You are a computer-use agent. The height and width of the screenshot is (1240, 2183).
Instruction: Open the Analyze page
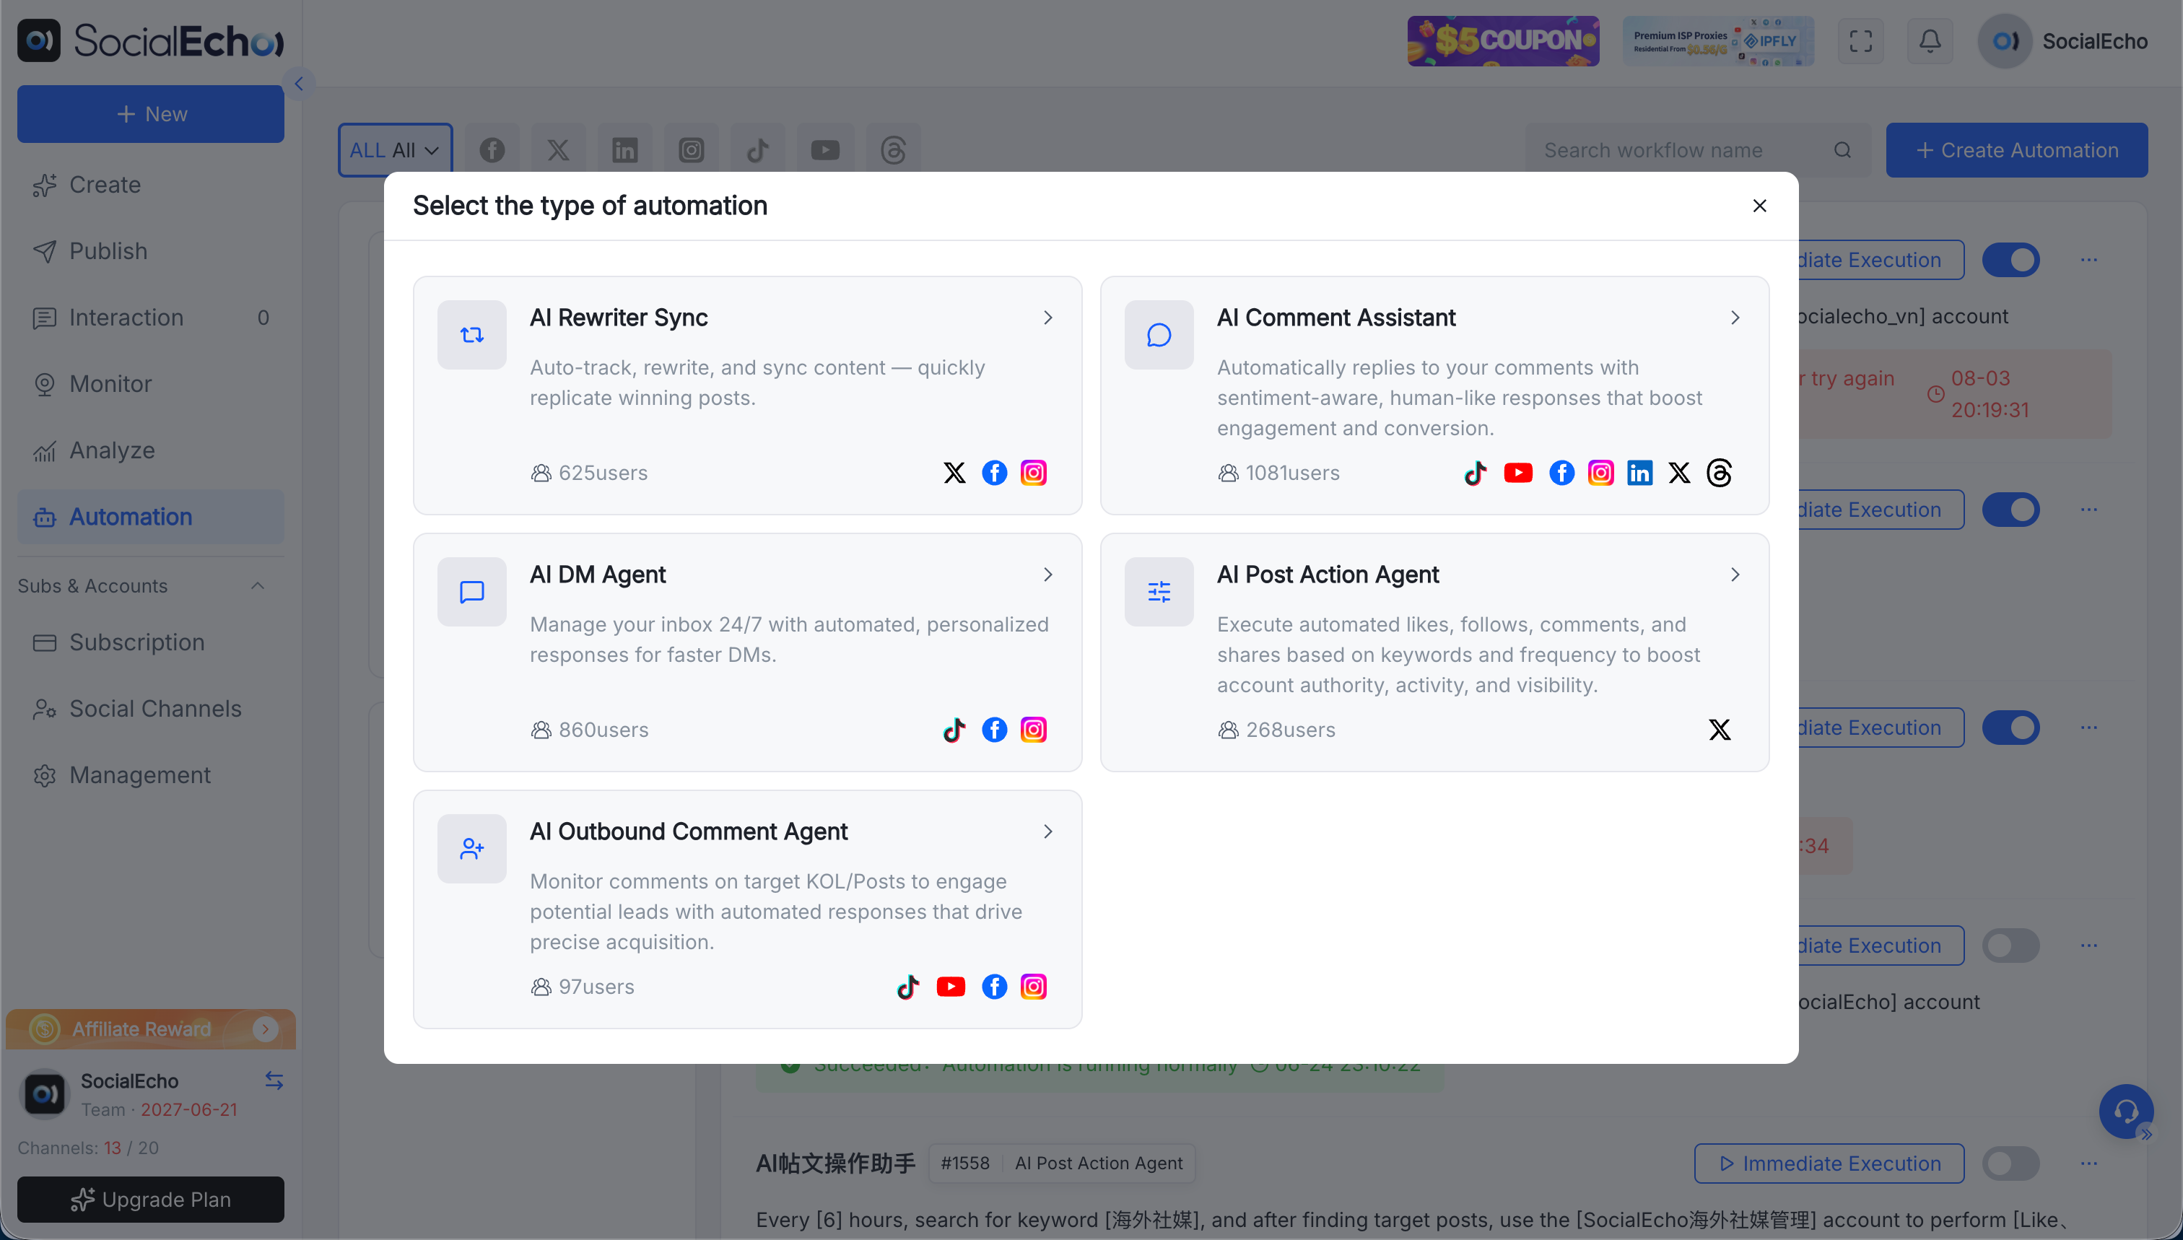(x=151, y=450)
